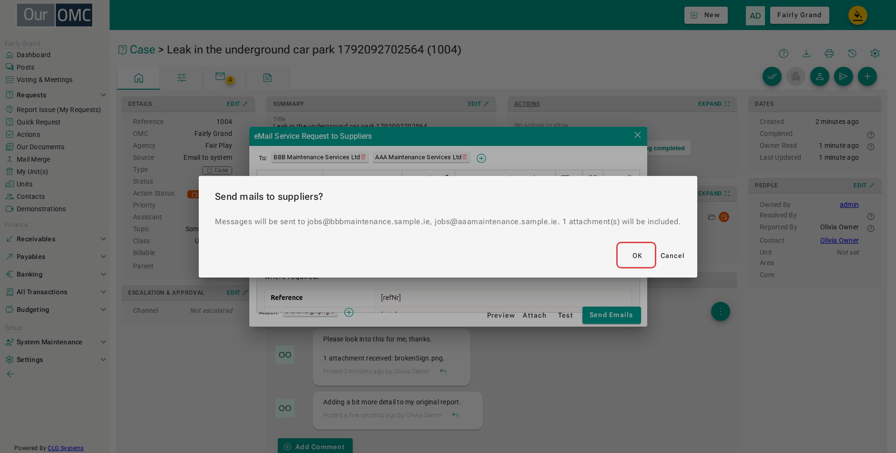The image size is (896, 453).
Task: Cancel the send mails confirmation
Action: [672, 256]
